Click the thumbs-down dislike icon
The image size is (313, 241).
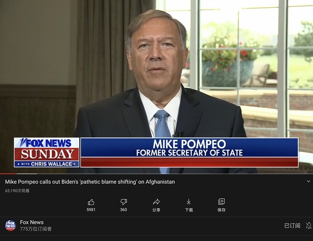coord(124,202)
